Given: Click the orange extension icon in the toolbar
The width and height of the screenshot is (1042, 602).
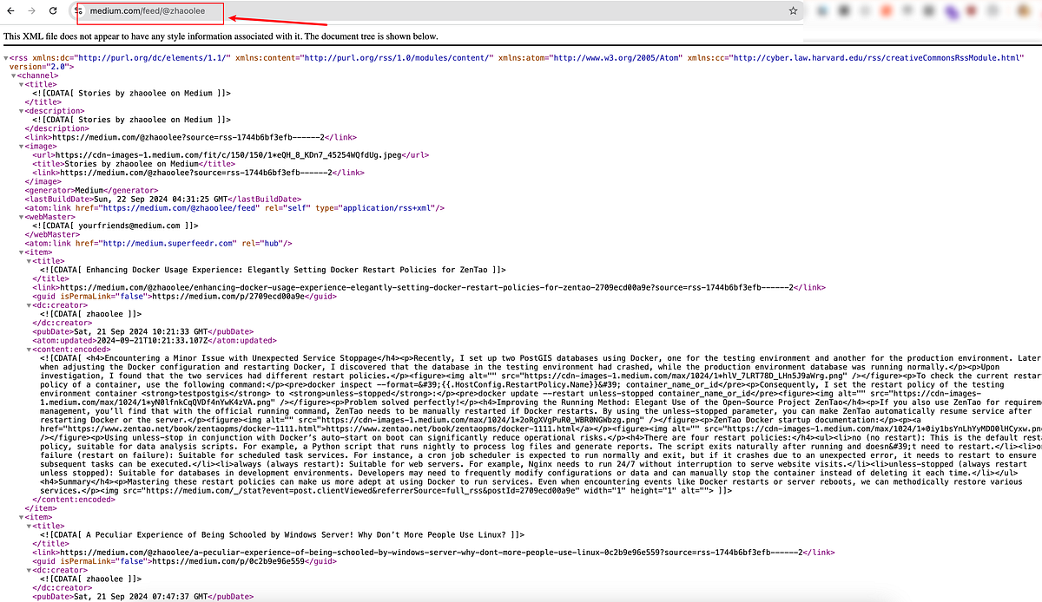Looking at the screenshot, I should (887, 10).
